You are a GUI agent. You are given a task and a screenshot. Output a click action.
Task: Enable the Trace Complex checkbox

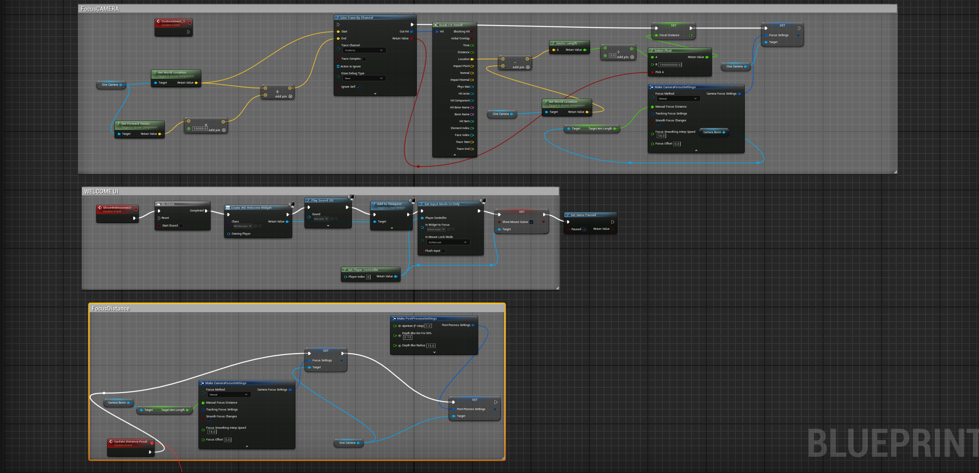pos(364,59)
